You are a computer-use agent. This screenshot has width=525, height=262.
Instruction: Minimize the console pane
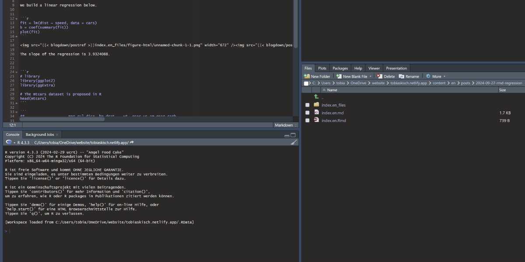point(287,135)
